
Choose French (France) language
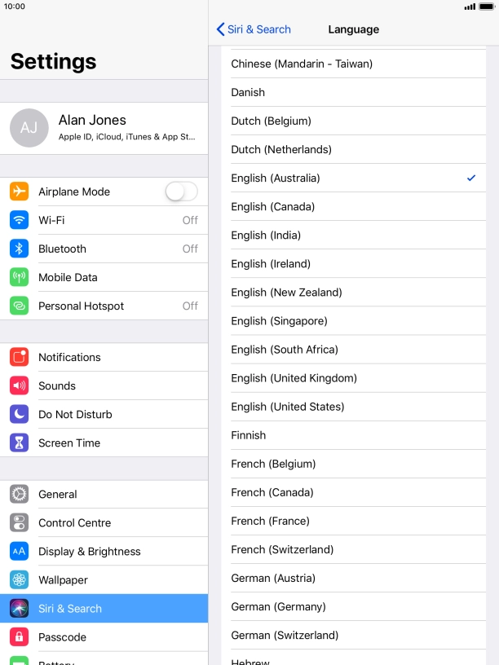tap(354, 521)
